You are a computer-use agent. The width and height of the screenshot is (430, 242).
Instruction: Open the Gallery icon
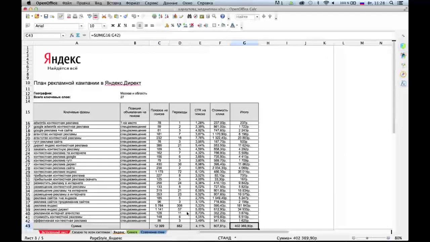point(202,16)
